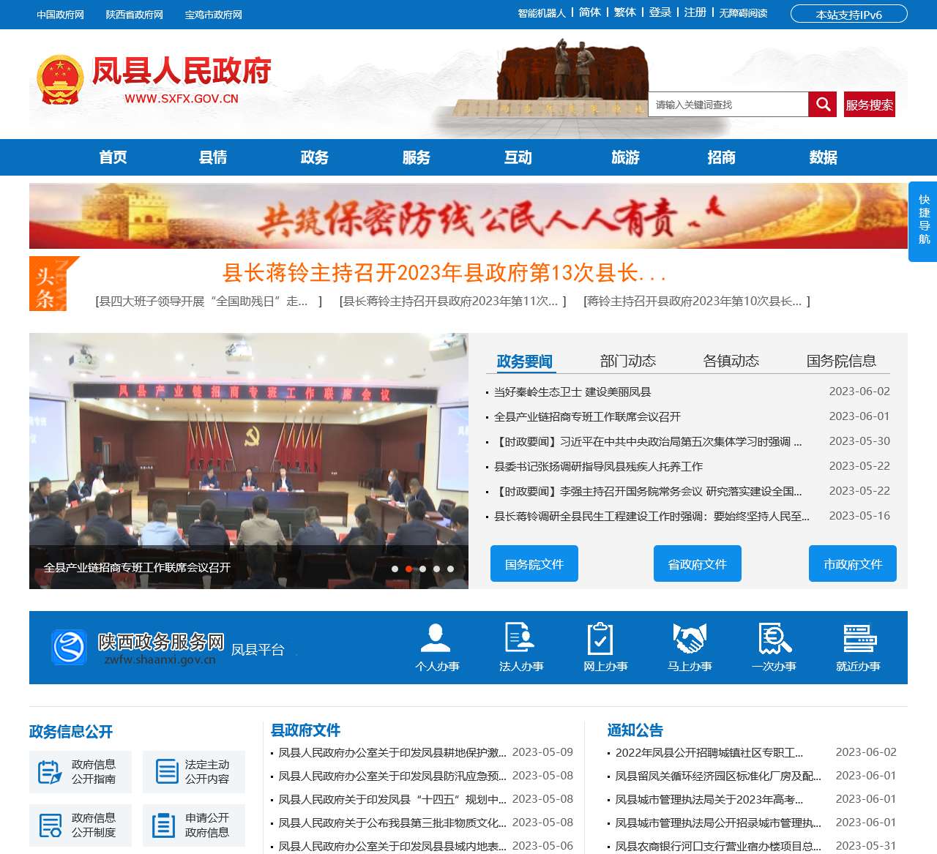Click the search magnifier icon
The image size is (937, 854).
coord(822,104)
